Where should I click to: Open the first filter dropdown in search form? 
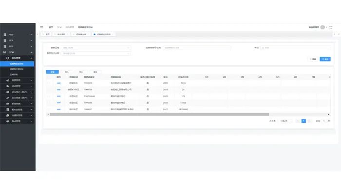point(96,48)
